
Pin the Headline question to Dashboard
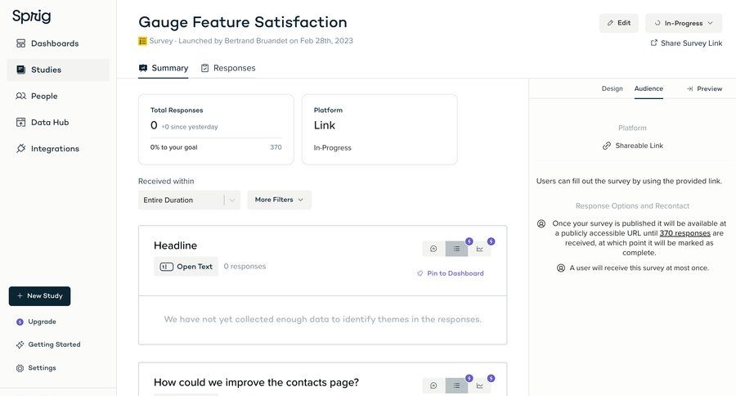(x=450, y=273)
